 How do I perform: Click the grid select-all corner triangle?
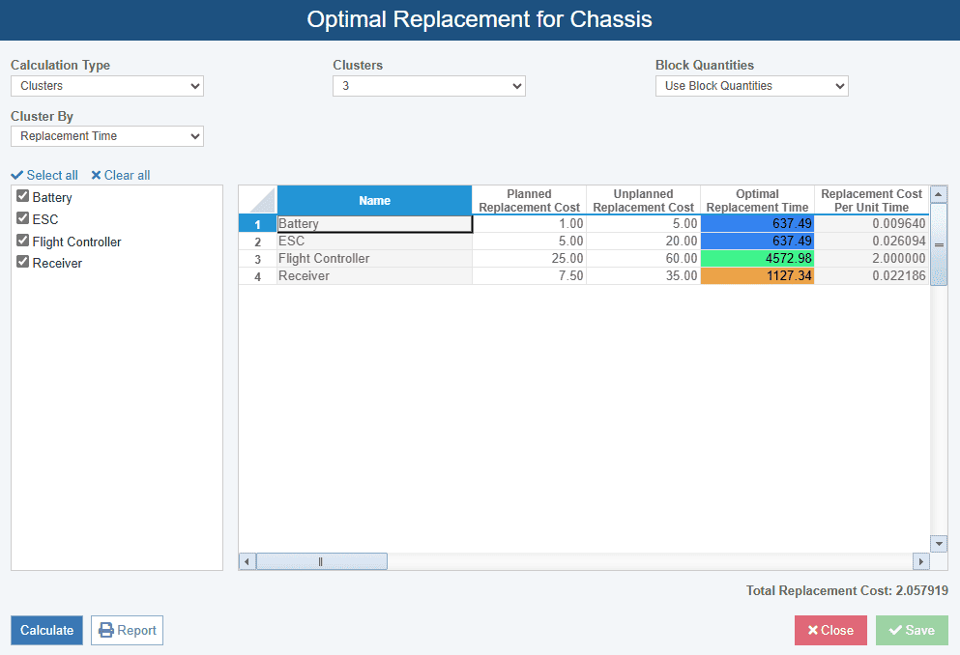click(257, 200)
